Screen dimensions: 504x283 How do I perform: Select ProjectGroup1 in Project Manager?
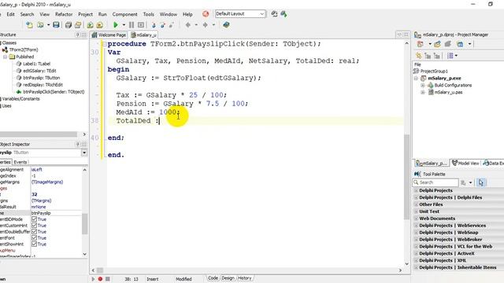click(434, 72)
